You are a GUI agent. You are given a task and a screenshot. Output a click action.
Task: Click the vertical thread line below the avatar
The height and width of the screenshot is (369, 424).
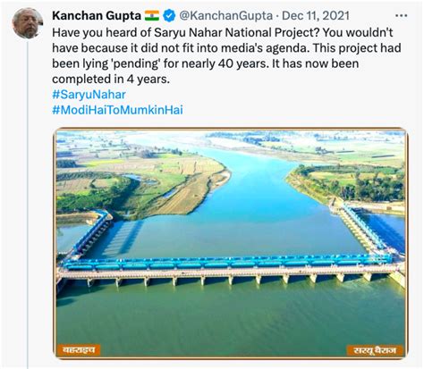click(x=28, y=205)
